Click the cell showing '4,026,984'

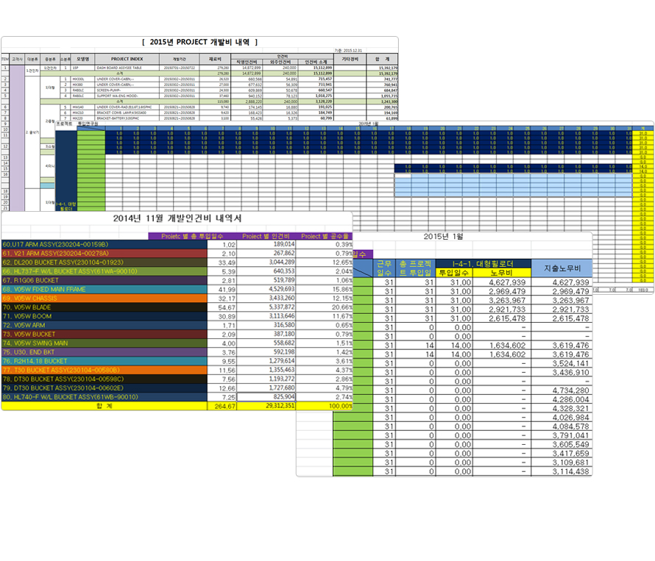tap(562, 418)
